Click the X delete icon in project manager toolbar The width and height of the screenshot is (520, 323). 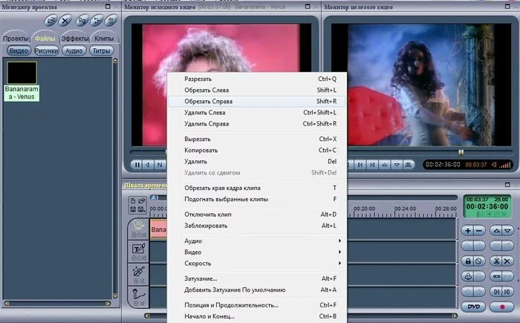tap(65, 21)
